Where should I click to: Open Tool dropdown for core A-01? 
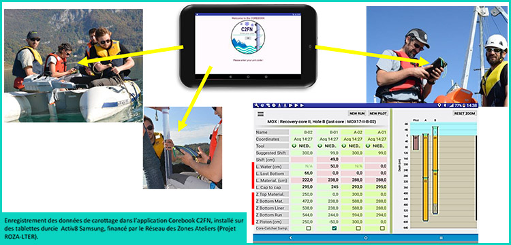[375, 146]
